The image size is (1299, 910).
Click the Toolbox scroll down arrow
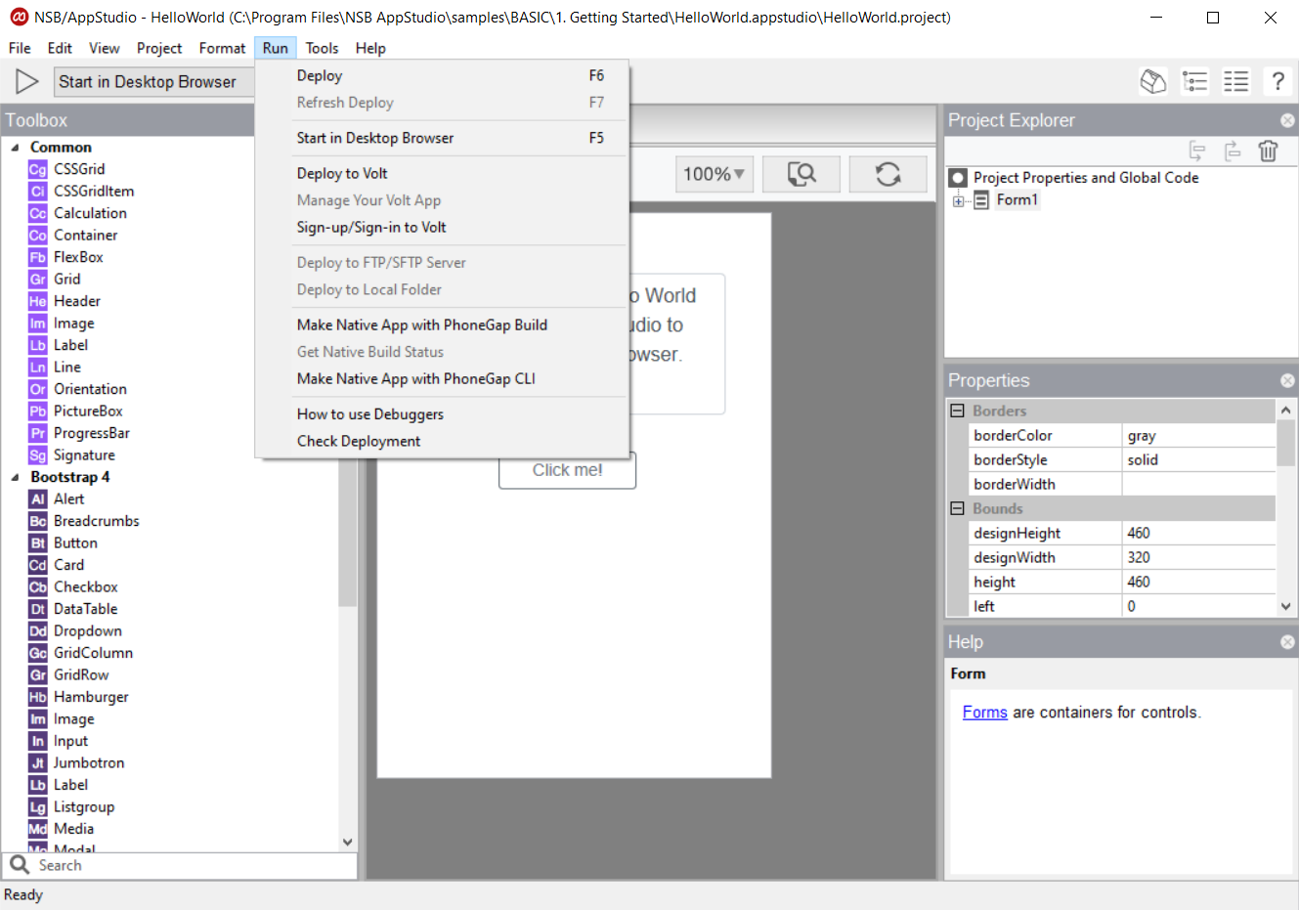(x=347, y=842)
